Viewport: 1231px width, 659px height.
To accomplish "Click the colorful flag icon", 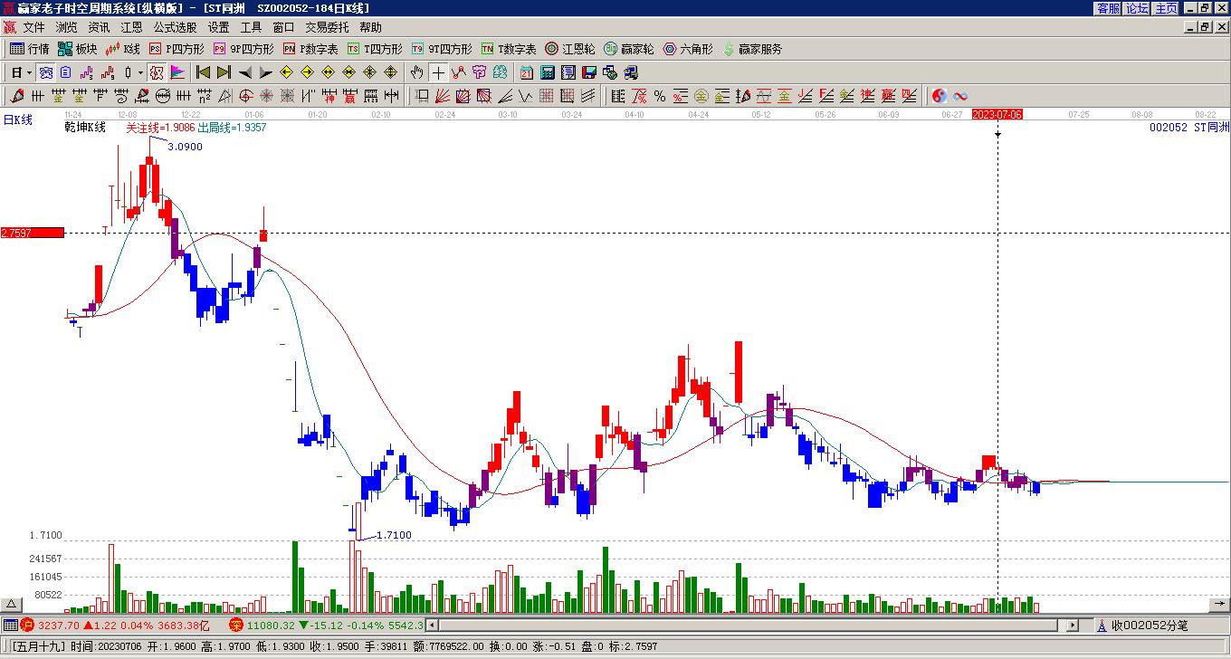I will point(177,72).
